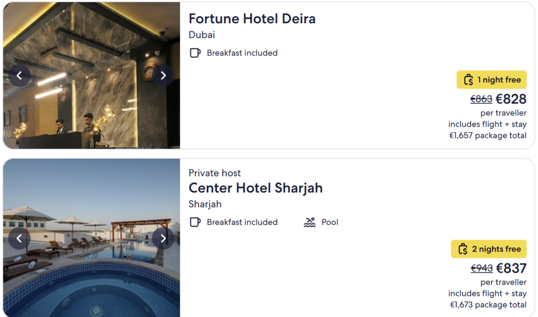538x317 pixels.
Task: Click the previous photo arrow on Fortune Hotel Deira
Action: click(19, 75)
